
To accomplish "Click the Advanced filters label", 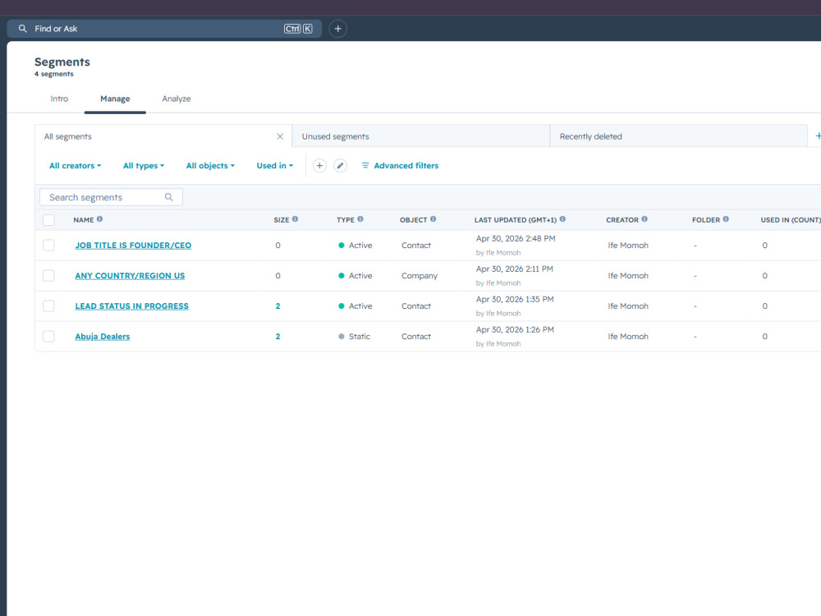I will click(406, 166).
